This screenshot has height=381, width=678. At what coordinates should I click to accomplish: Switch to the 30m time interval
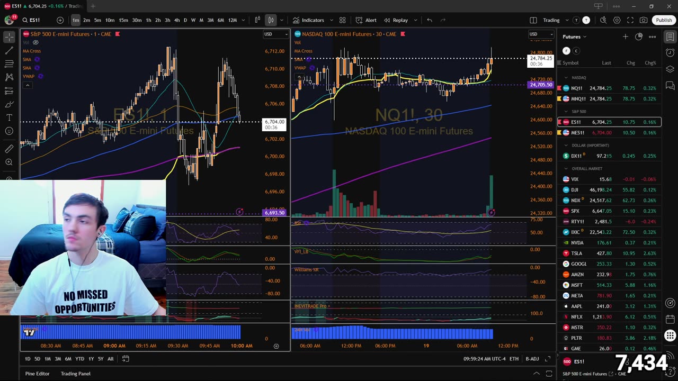pos(137,20)
